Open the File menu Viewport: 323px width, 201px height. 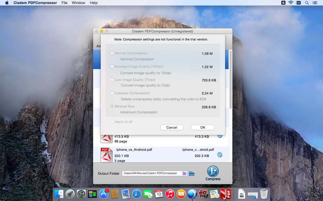[64, 3]
